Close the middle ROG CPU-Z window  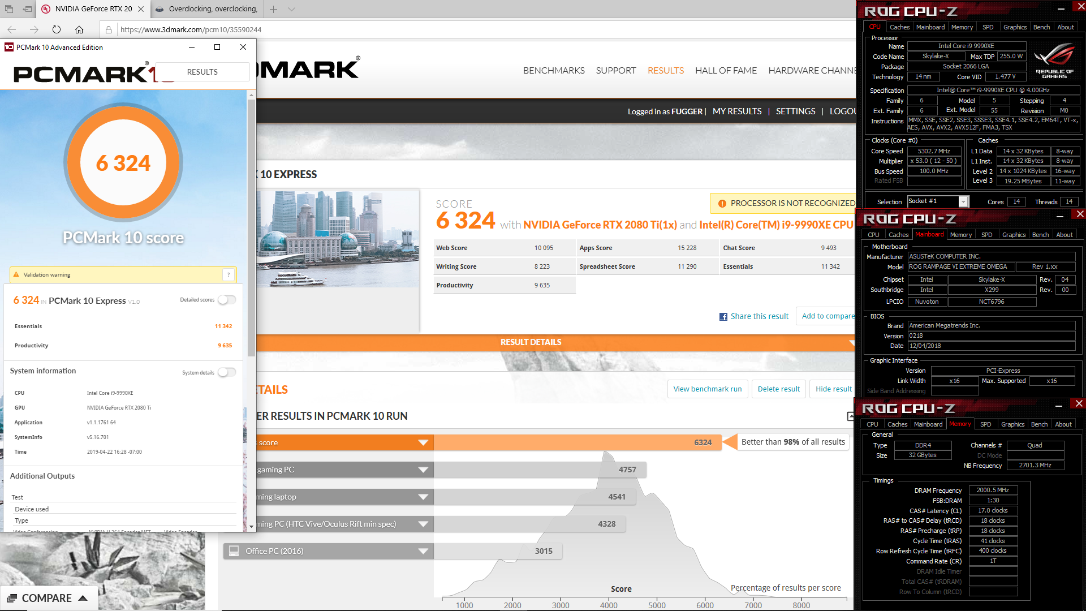(x=1080, y=214)
